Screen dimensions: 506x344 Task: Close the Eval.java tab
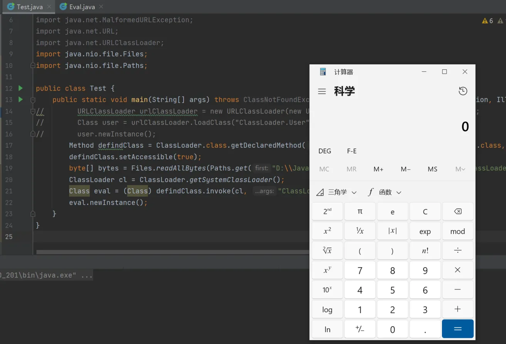click(x=101, y=7)
